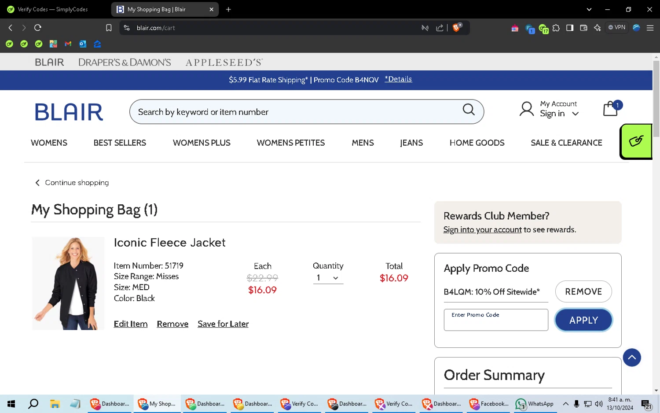Viewport: 660px width, 413px height.
Task: Open File Explorer from taskbar
Action: pyautogui.click(x=55, y=404)
